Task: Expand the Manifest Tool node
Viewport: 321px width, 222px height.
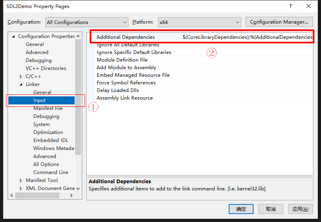Action: pyautogui.click(x=21, y=180)
